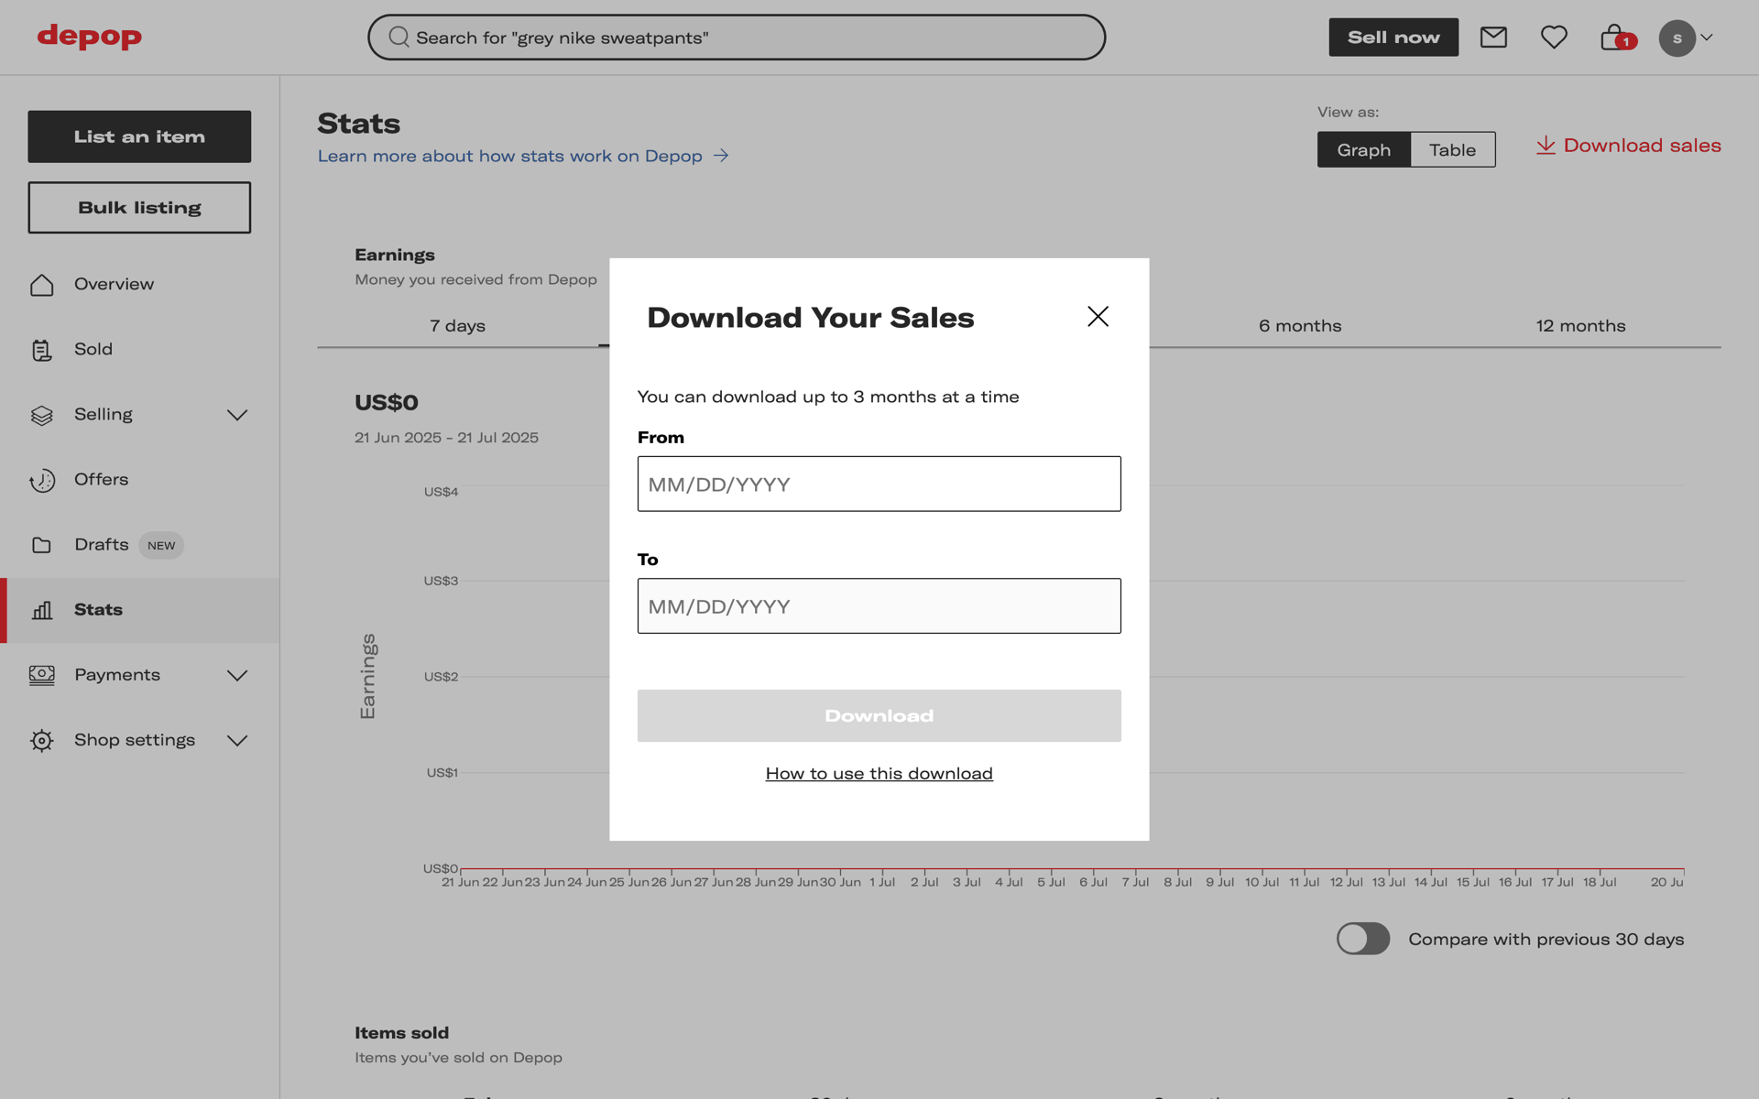Viewport: 1759px width, 1099px height.
Task: Click the Payments cash icon
Action: point(42,675)
